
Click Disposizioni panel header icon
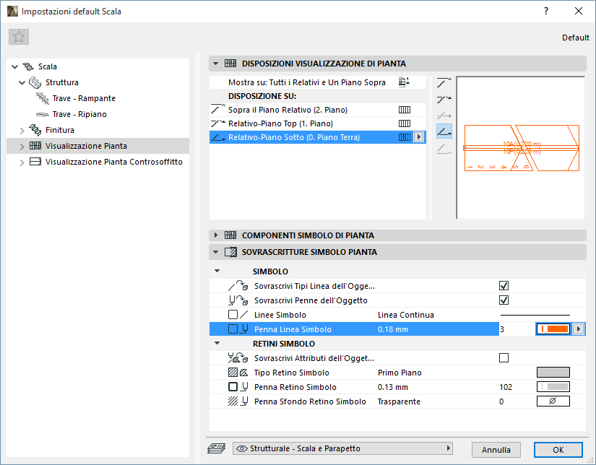[x=230, y=64]
